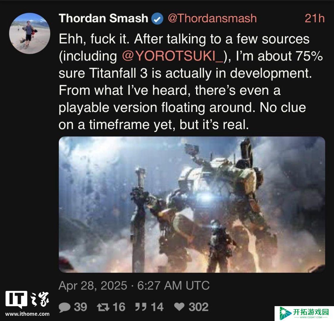This screenshot has height=321, width=334.
Task: Open the www.ithome.com link
Action: click(x=27, y=314)
